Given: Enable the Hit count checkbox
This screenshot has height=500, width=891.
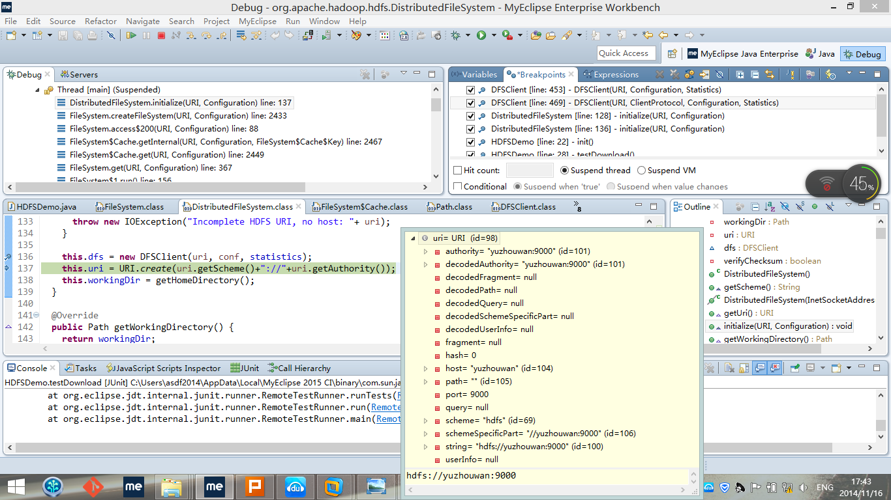Looking at the screenshot, I should click(458, 171).
